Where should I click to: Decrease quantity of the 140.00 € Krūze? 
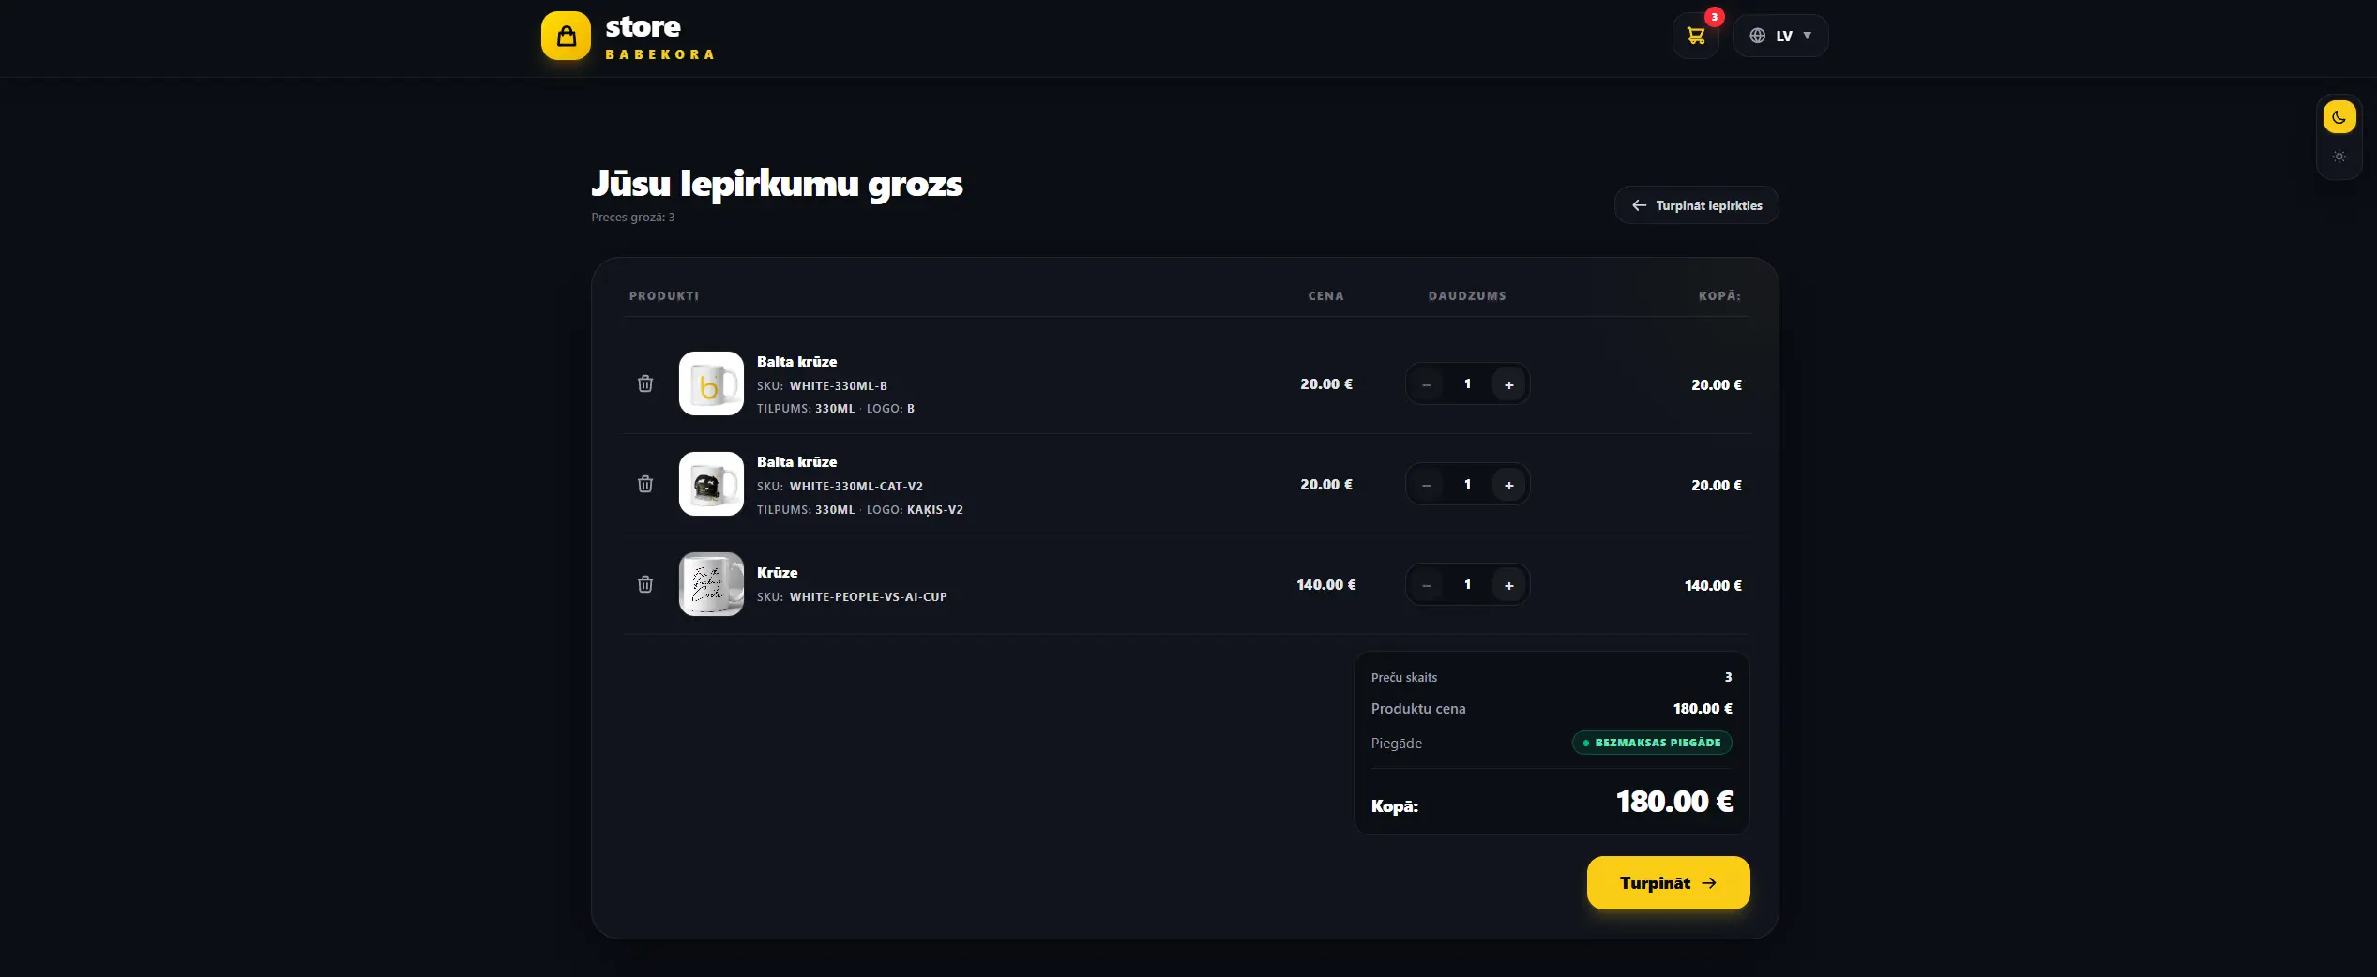click(1427, 585)
